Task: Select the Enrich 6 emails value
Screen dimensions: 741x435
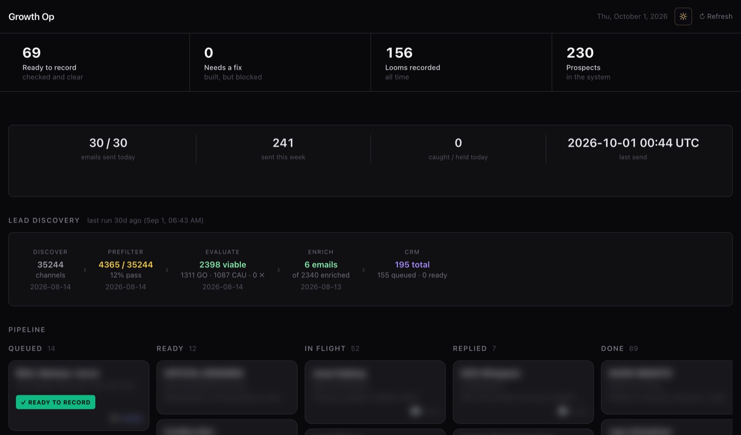Action: coord(321,265)
